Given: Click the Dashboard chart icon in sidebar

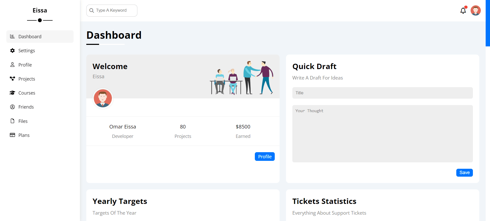Looking at the screenshot, I should tap(12, 36).
